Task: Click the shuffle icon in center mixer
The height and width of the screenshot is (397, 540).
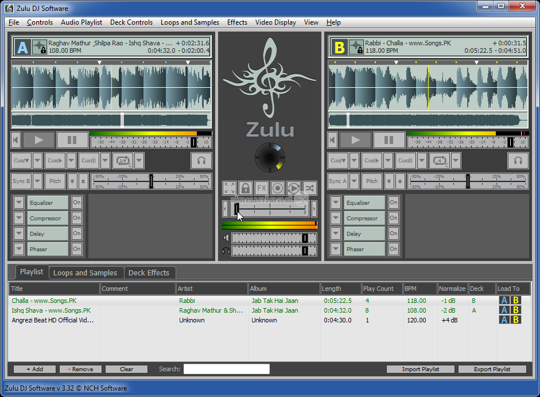Action: tap(310, 188)
